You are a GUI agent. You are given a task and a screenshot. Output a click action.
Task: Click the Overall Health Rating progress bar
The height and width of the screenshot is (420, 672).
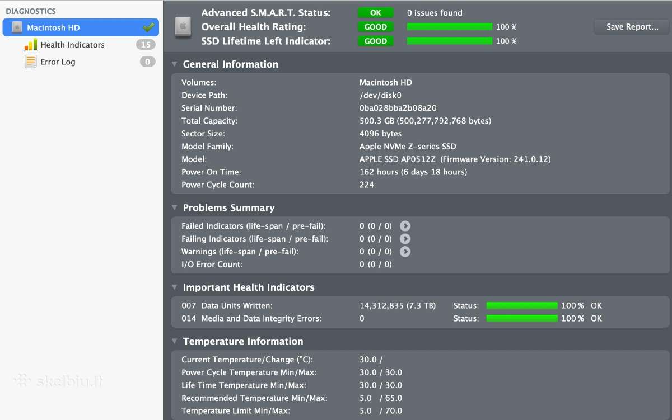pyautogui.click(x=450, y=27)
